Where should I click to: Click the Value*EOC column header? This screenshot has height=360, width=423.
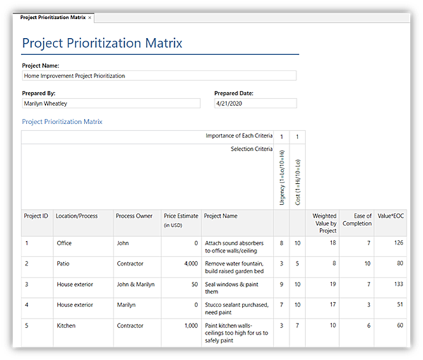391,223
